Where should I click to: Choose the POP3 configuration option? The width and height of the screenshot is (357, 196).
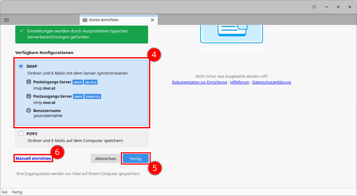coord(21,134)
